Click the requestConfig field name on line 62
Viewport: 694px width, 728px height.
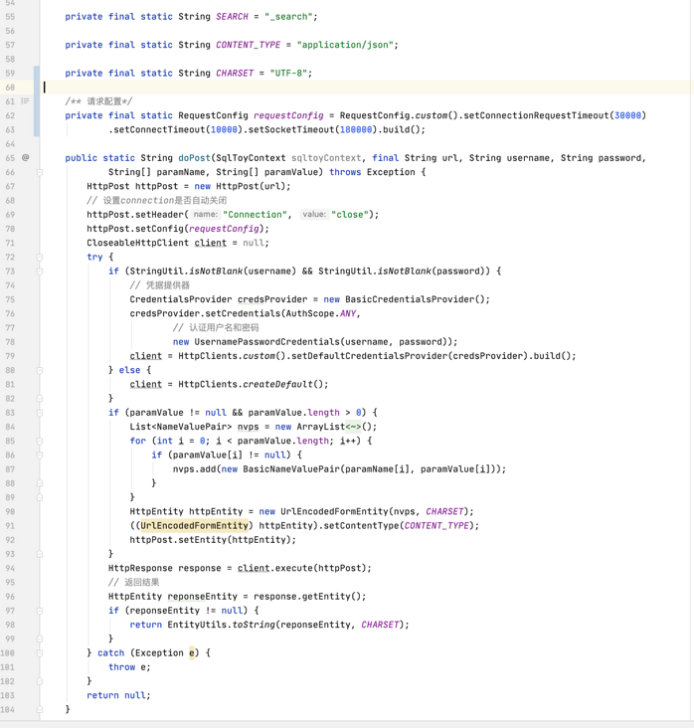(x=288, y=115)
